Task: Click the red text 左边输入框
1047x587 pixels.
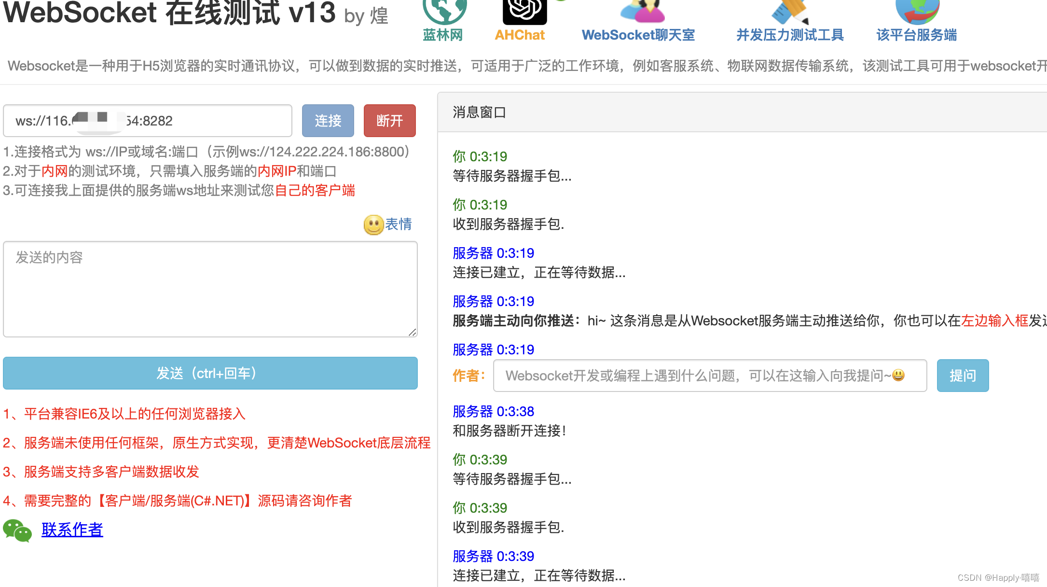Action: tap(995, 321)
